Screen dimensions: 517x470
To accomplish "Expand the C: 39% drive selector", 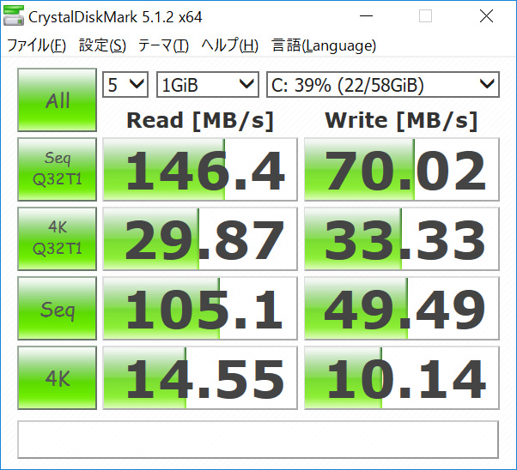I will pyautogui.click(x=383, y=85).
